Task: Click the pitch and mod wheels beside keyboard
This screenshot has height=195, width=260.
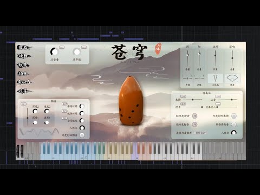Action: [x=20, y=151]
